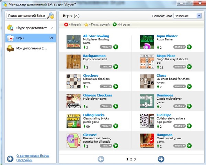The image size is (206, 165).
Task: Open the О дополнениях Extras link
Action: [33, 156]
